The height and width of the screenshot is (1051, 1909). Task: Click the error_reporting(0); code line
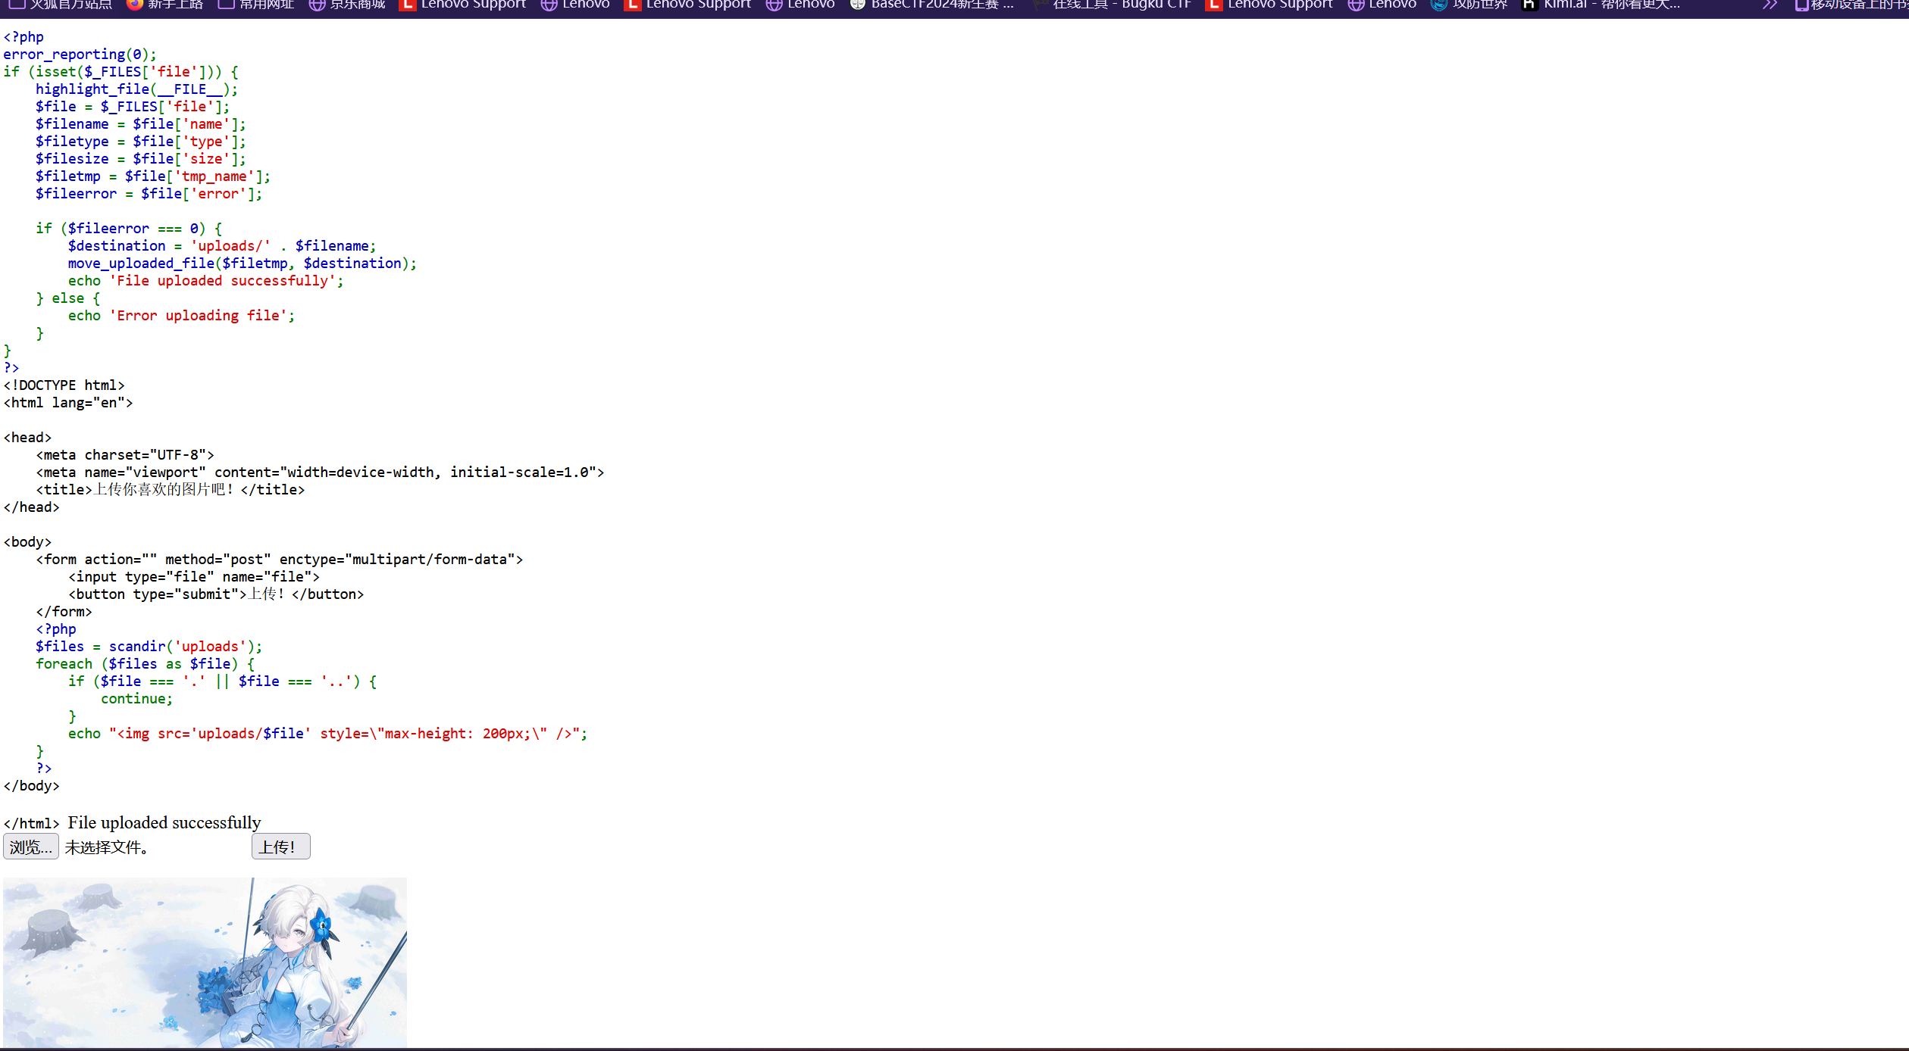pyautogui.click(x=80, y=55)
